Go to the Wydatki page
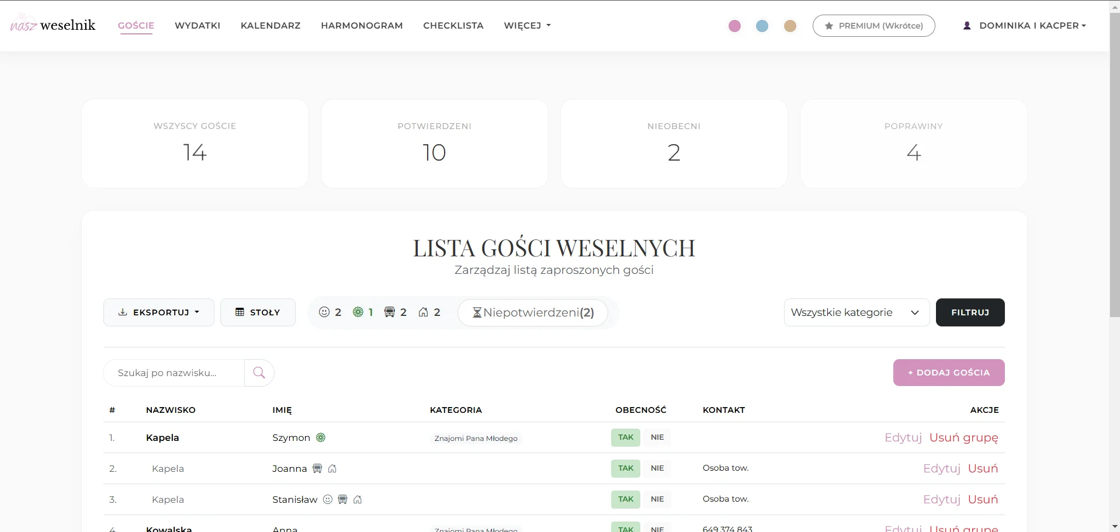 click(197, 26)
